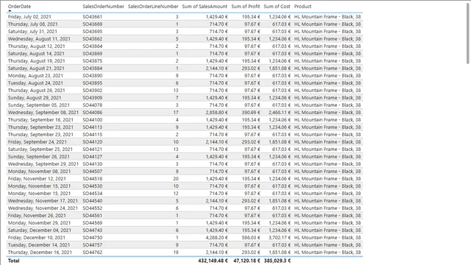Sort by the SalesOrderNumber column header
This screenshot has height=265, width=471.
(103, 7)
